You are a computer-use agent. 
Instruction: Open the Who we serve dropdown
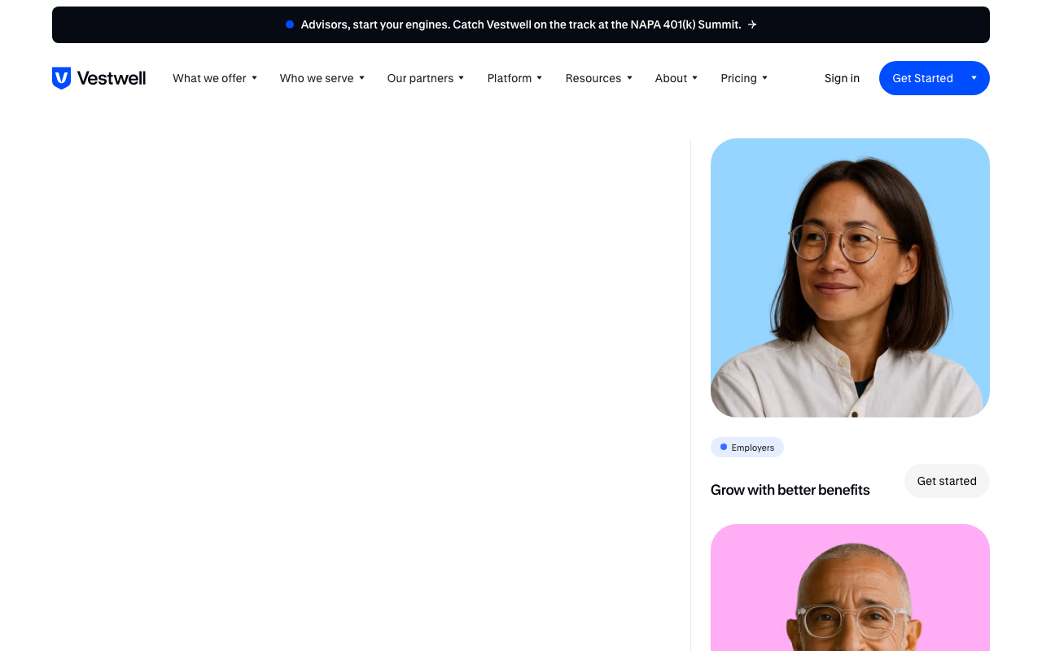(x=322, y=78)
